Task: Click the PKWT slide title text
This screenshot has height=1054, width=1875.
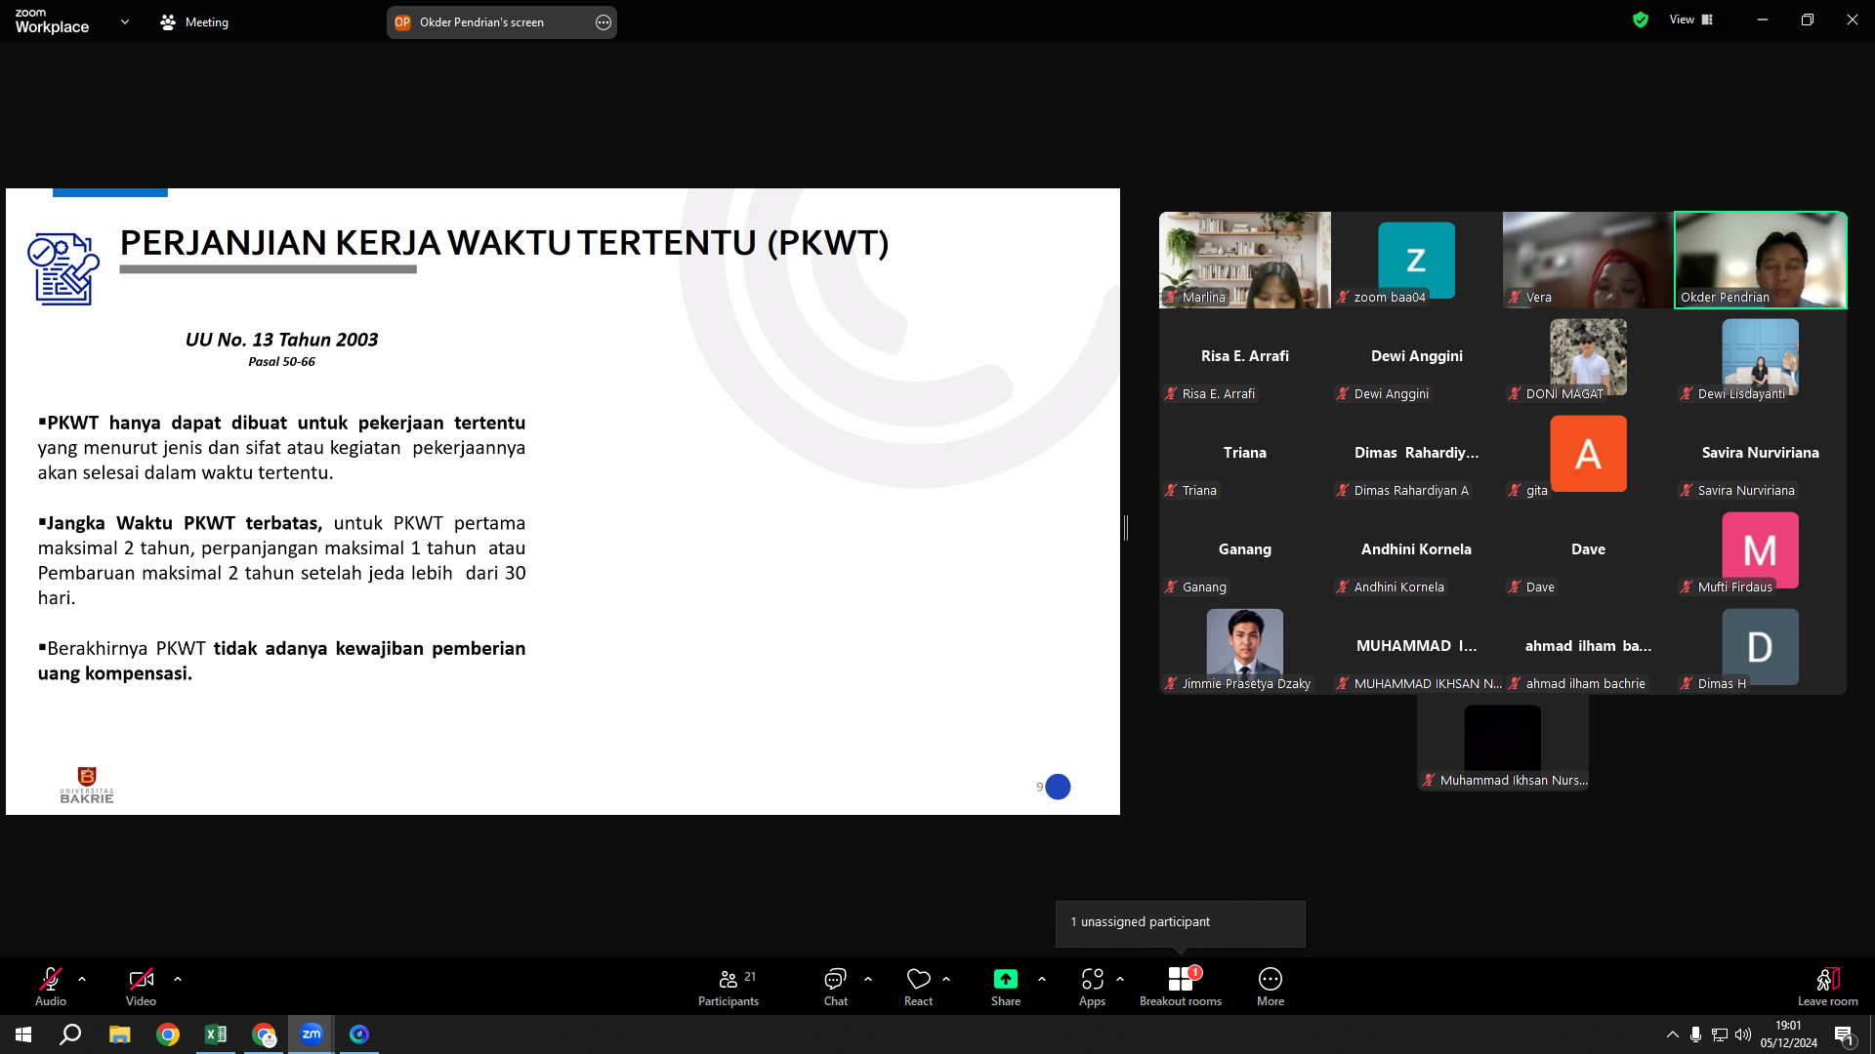Action: (504, 242)
